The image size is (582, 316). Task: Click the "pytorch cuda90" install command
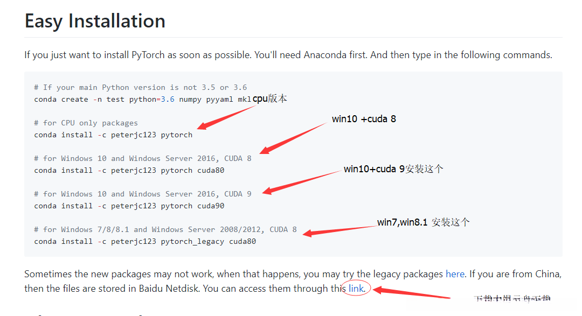click(x=129, y=206)
